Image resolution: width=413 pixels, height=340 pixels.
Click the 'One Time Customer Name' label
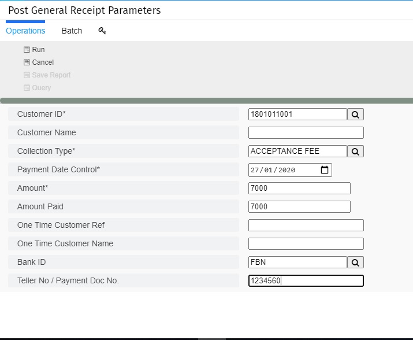65,243
